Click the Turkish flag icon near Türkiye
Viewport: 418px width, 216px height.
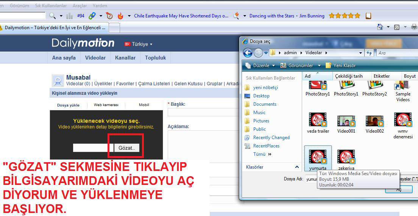[x=127, y=44]
